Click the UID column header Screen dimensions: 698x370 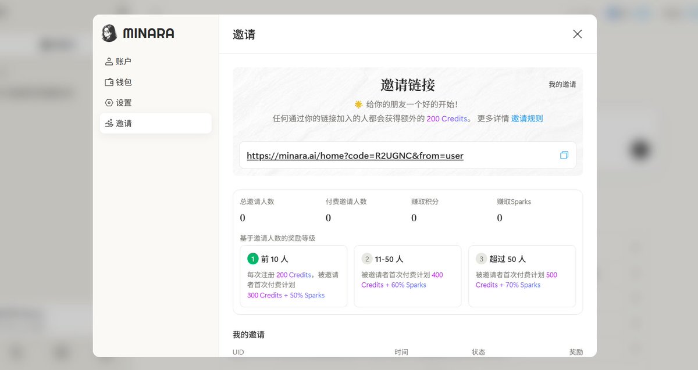tap(238, 352)
